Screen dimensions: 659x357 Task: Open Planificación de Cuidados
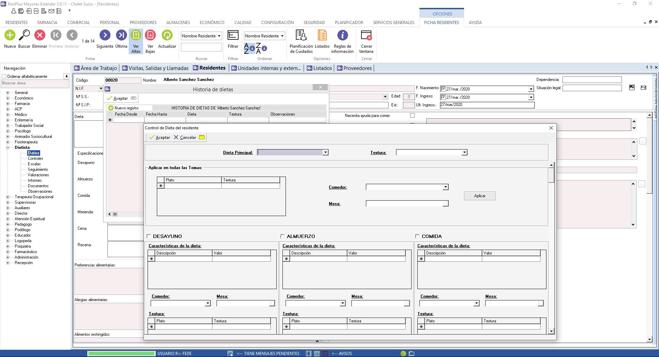301,35
